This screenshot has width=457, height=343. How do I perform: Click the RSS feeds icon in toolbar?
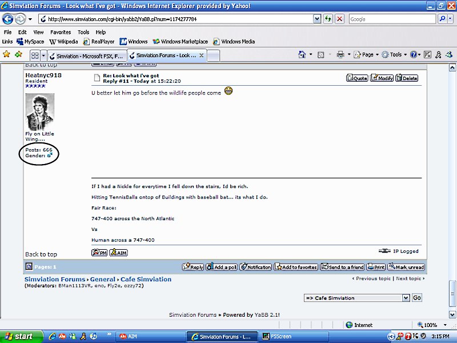(320, 54)
